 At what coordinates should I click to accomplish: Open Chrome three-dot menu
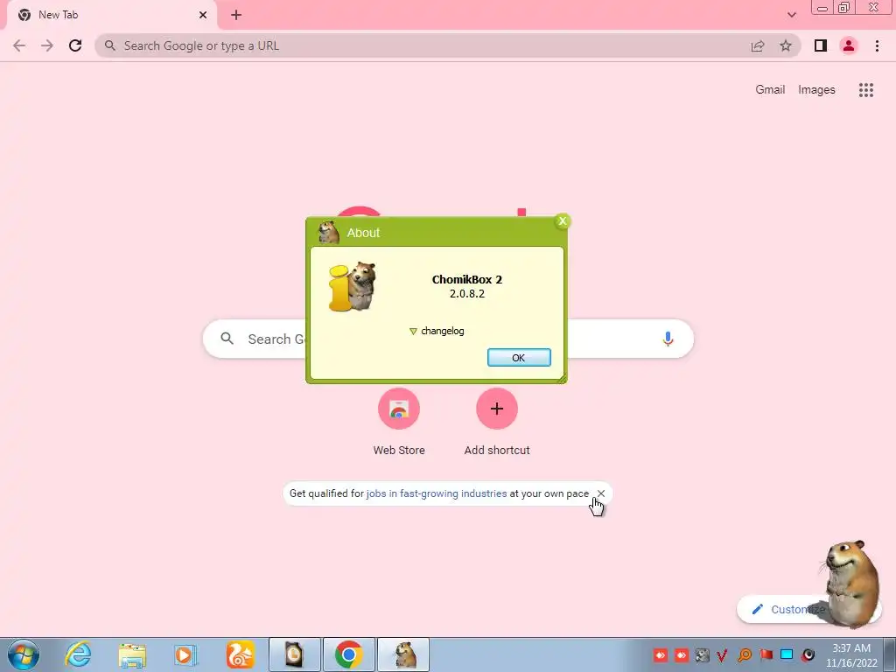[x=877, y=45]
